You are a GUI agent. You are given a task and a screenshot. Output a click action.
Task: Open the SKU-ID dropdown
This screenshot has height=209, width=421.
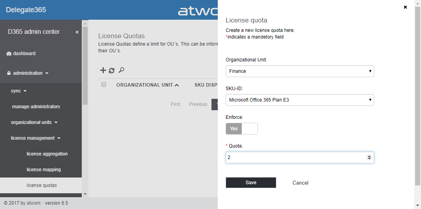(300, 100)
